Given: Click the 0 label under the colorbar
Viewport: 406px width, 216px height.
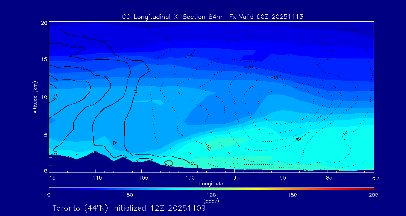Looking at the screenshot, I should pos(48,195).
